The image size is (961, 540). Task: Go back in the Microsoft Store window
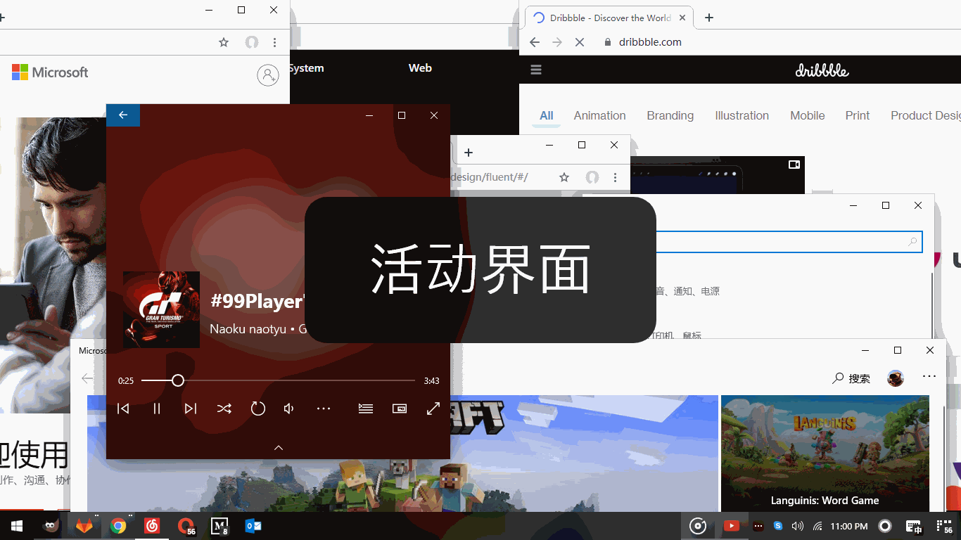coord(87,378)
